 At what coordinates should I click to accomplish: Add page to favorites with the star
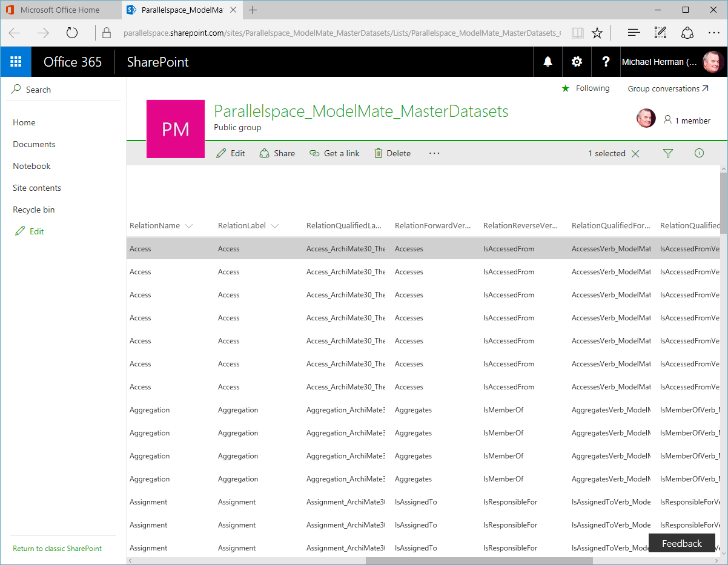[x=598, y=33]
